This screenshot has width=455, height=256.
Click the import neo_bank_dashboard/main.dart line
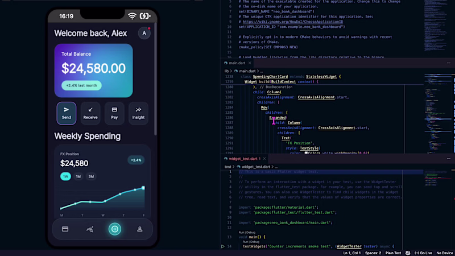(x=286, y=222)
